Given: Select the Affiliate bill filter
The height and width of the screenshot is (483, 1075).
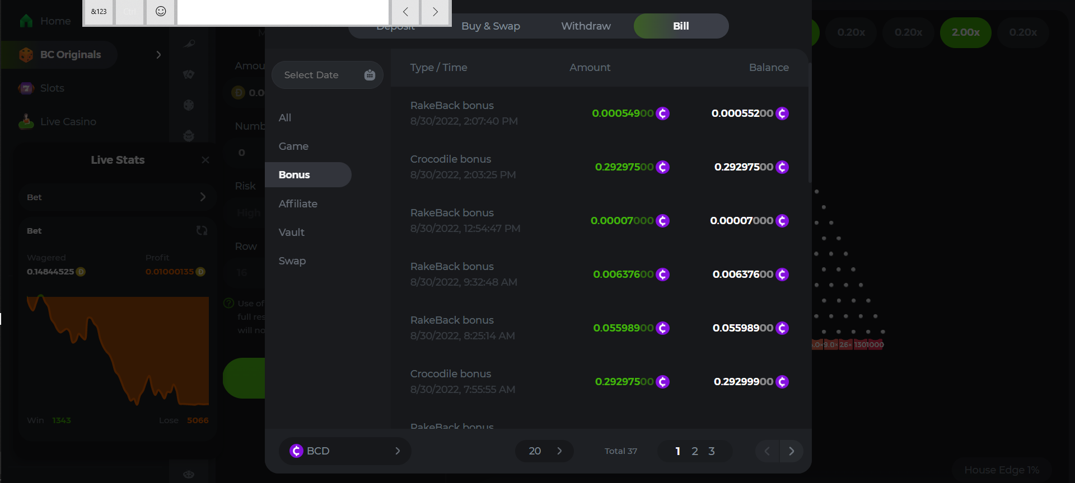Looking at the screenshot, I should coord(298,204).
